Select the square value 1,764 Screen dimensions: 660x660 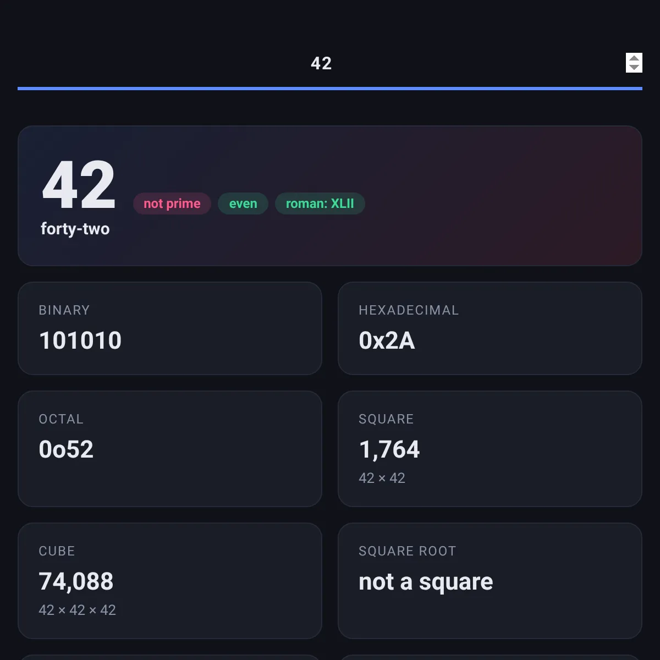coord(389,450)
